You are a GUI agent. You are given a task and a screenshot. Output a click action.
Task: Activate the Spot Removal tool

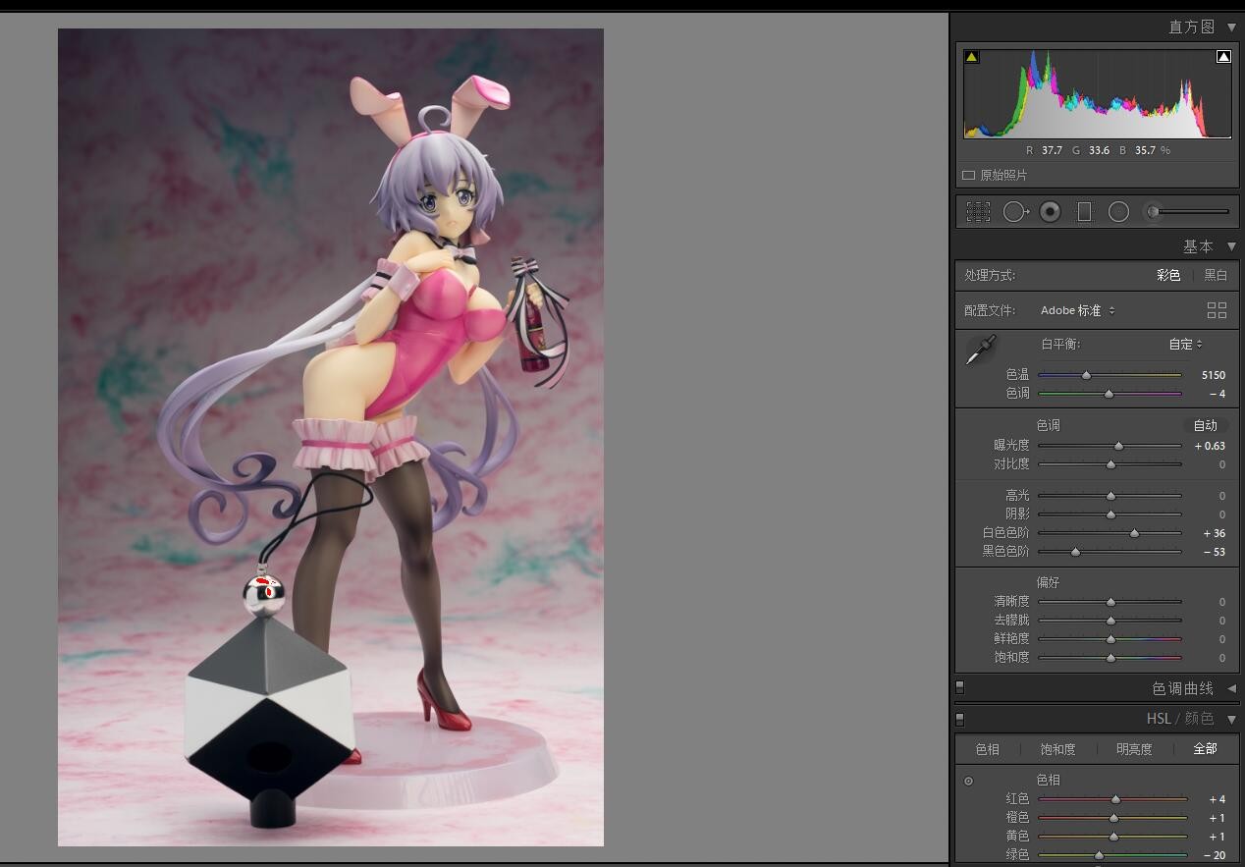(x=1014, y=211)
